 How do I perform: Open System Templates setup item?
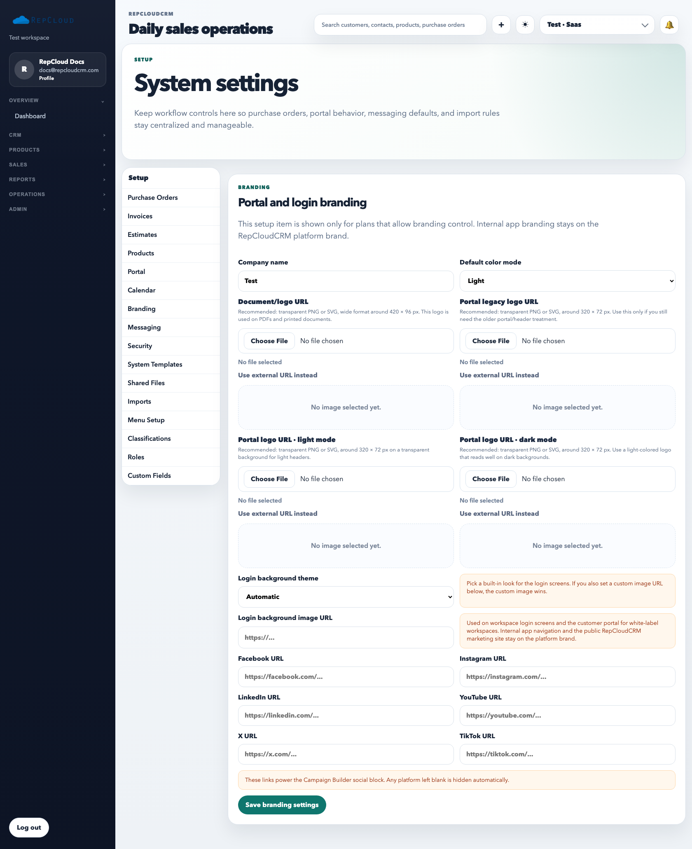pyautogui.click(x=171, y=365)
